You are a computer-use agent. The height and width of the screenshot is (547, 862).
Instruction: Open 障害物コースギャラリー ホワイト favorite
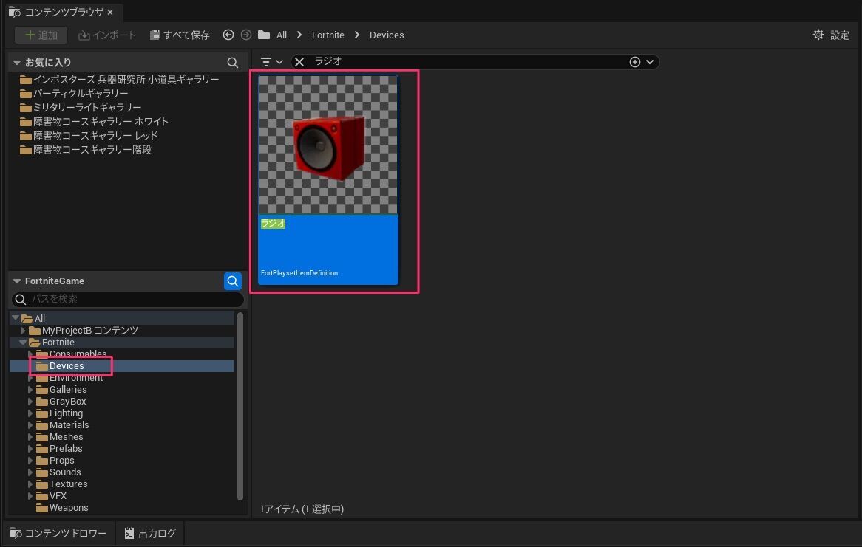coord(95,121)
